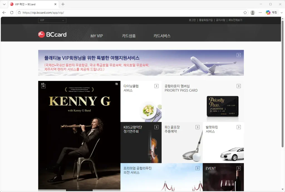The image size is (285, 192).
Task: Open the EVENT tile arrow icon
Action: point(239,168)
